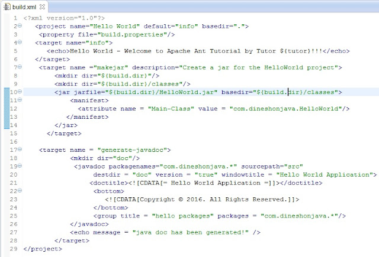Close the build.xml tab

pos(42,6)
